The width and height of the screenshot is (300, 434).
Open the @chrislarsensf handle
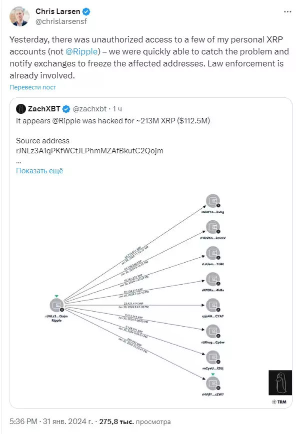(61, 21)
